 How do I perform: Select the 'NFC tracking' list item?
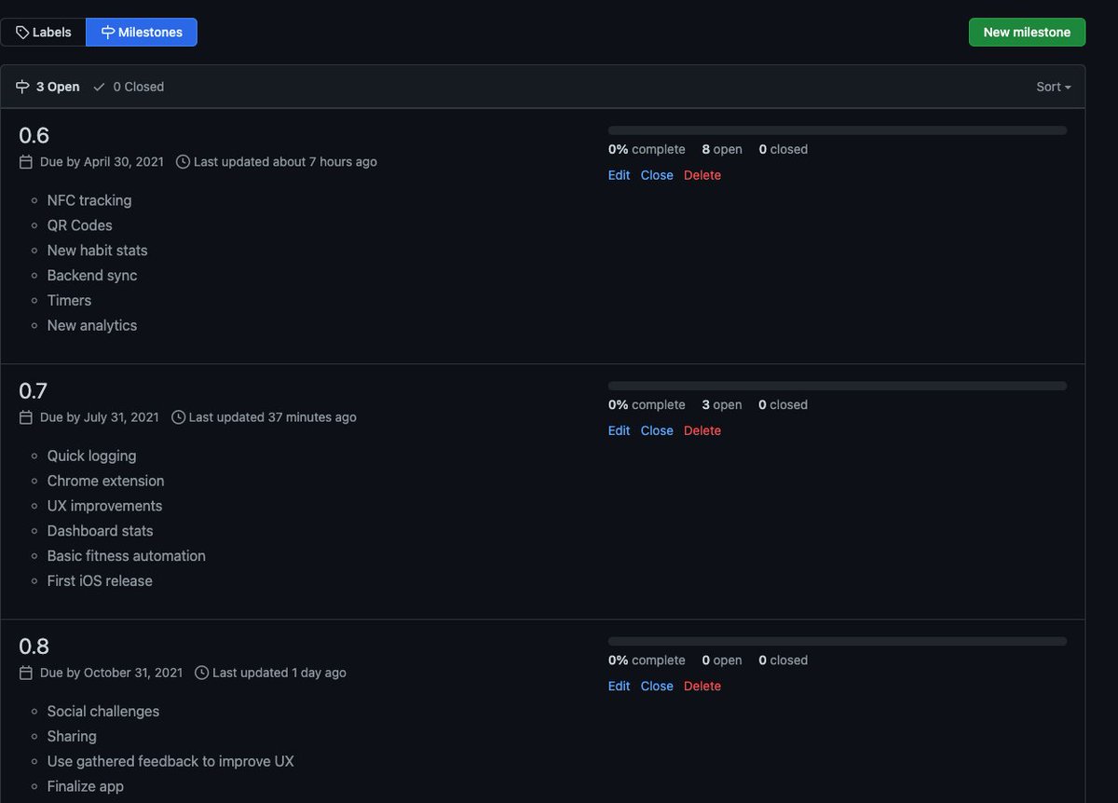[x=89, y=200]
